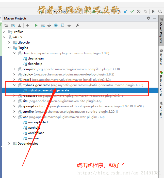
Task: Select the war:help goal
Action: pyautogui.click(x=34, y=128)
